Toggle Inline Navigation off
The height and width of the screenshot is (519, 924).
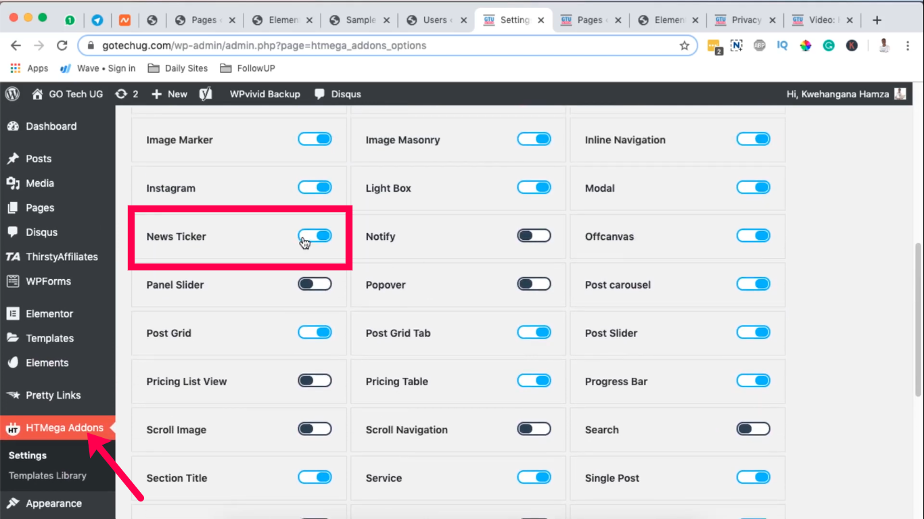753,139
